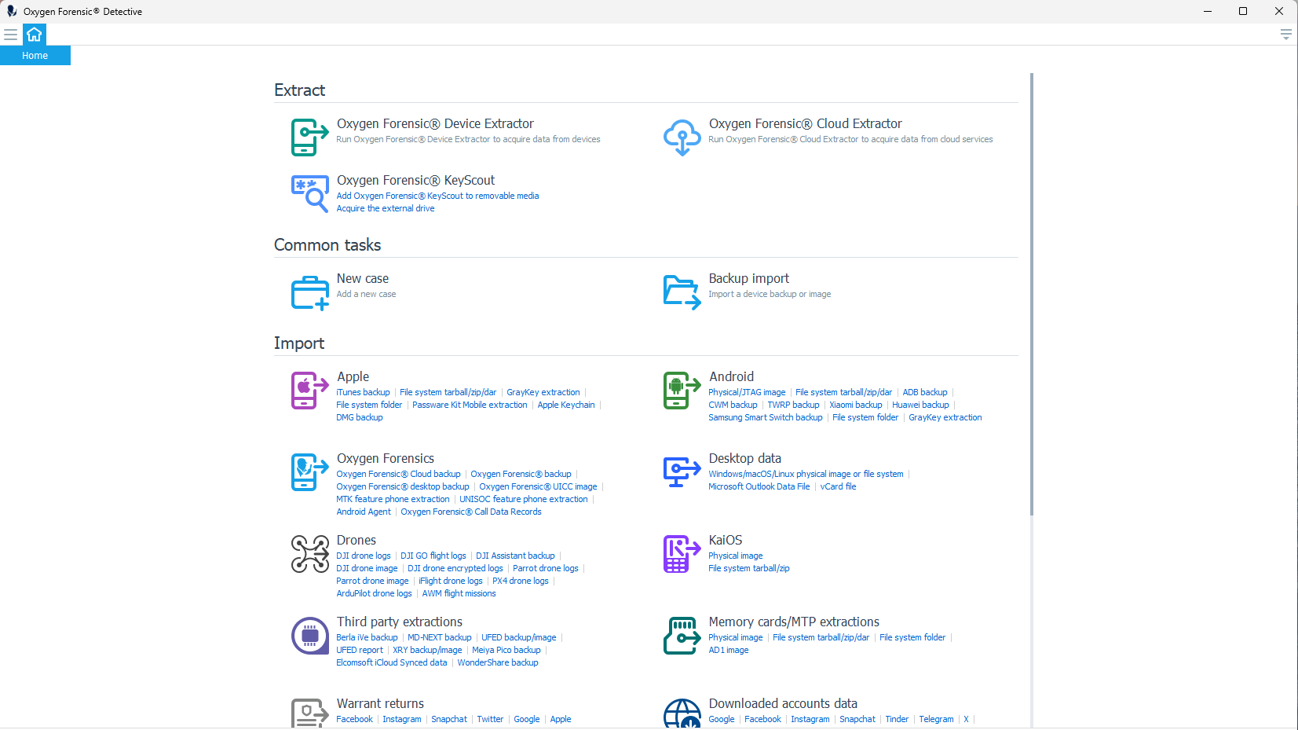
Task: Click the Backup import folder icon
Action: coord(682,292)
